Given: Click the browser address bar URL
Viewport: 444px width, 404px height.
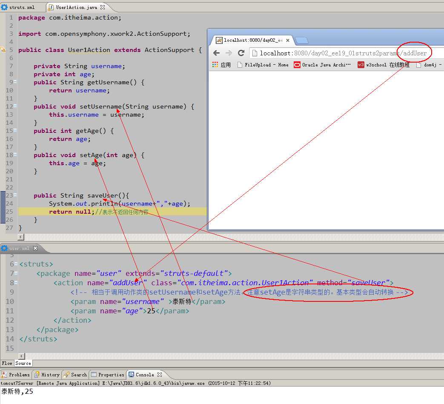Looking at the screenshot, I should coord(343,53).
